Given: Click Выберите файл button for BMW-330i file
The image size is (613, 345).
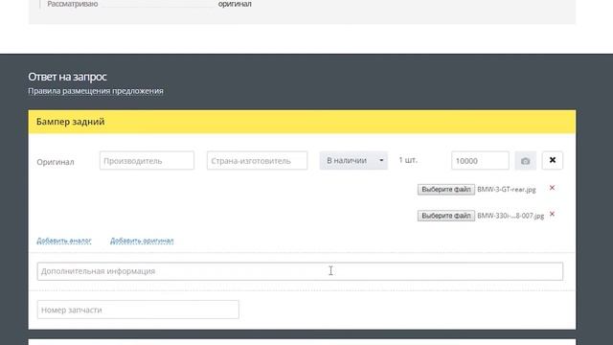Looking at the screenshot, I should (x=446, y=216).
